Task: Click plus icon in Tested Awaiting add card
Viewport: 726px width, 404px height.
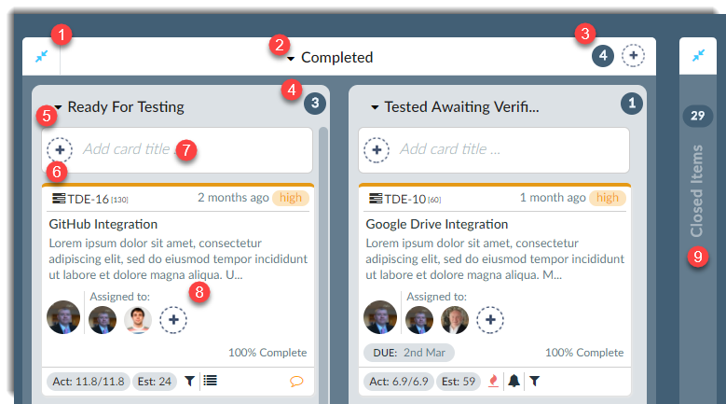Action: (x=377, y=149)
